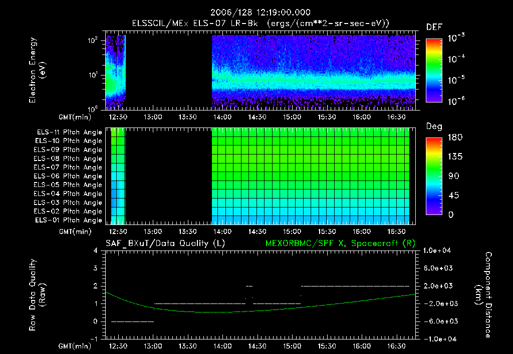Click 13:00 tick label under bottom plot
This screenshot has height=354, width=513.
(x=153, y=346)
